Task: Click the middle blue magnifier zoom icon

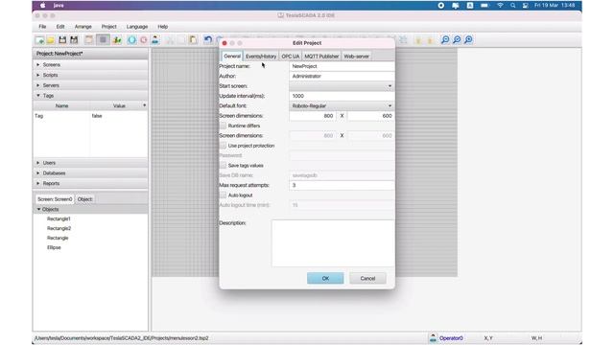Action: 457,40
